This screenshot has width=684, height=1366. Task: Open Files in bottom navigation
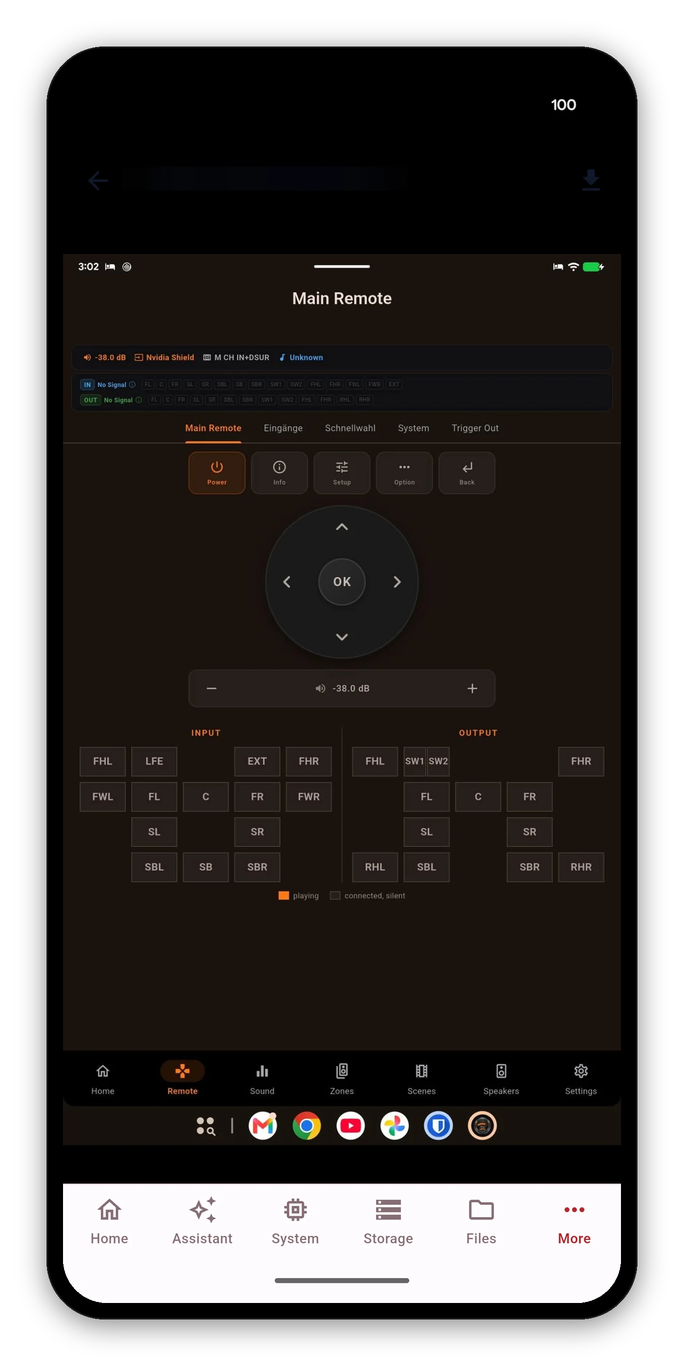pos(481,1222)
